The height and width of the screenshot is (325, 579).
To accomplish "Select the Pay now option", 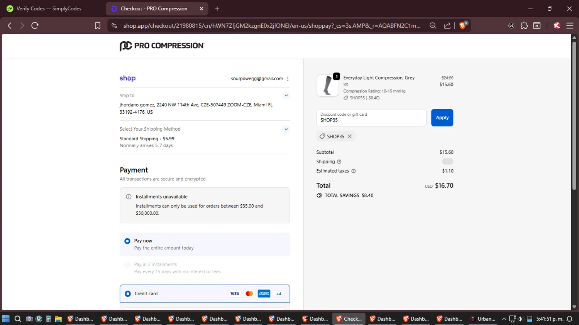I will [x=127, y=241].
